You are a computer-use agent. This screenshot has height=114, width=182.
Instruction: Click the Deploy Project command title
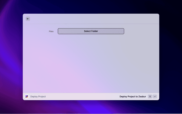pos(38,97)
